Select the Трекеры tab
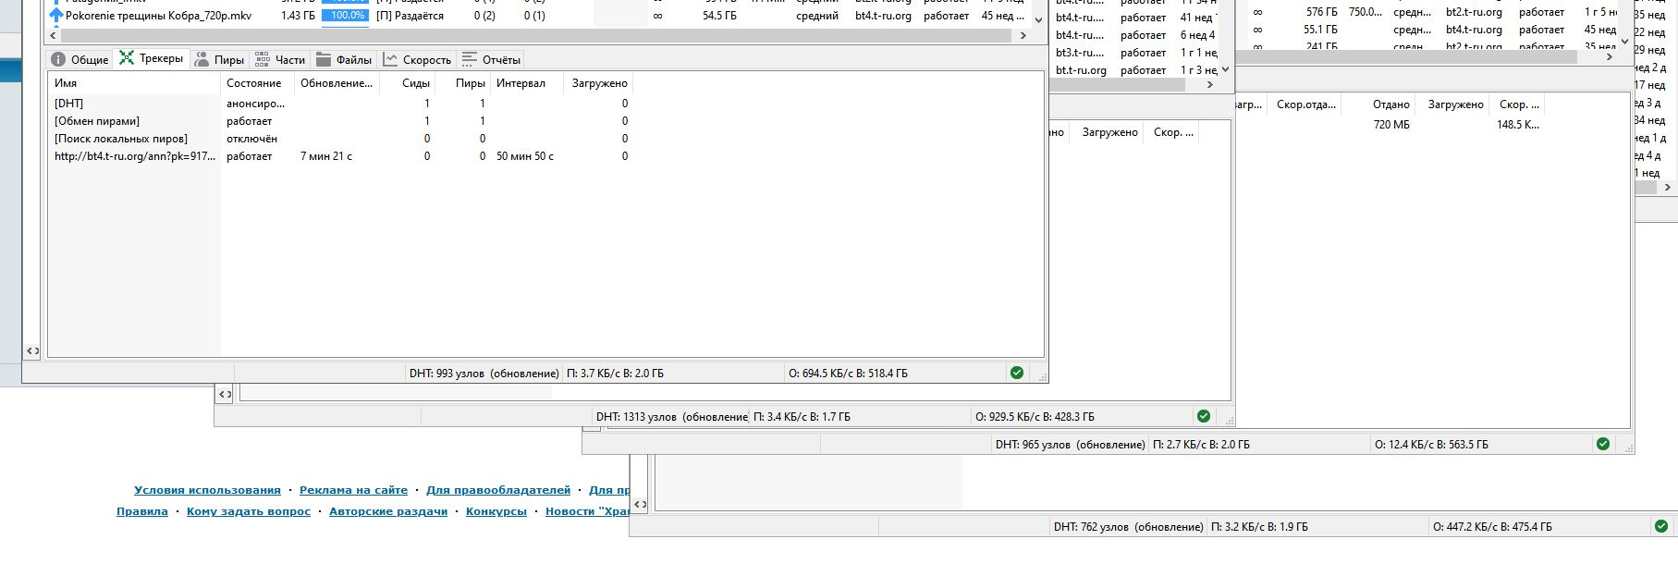The image size is (1678, 564). tap(152, 58)
